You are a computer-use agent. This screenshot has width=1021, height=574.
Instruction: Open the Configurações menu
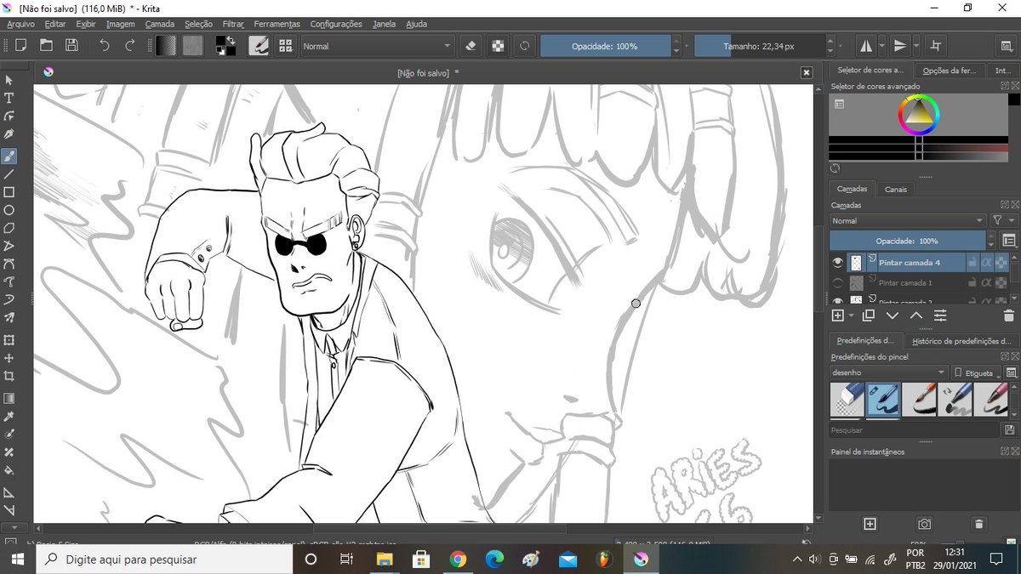pos(335,24)
